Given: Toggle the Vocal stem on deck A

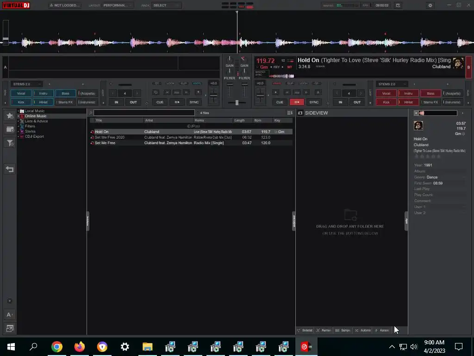Looking at the screenshot, I should click(x=21, y=93).
